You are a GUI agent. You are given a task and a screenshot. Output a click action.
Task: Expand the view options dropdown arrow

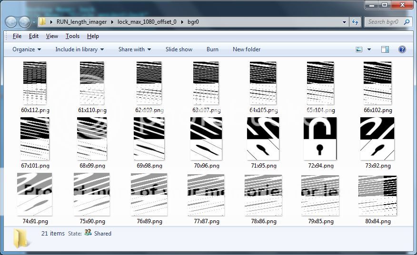tap(369, 49)
